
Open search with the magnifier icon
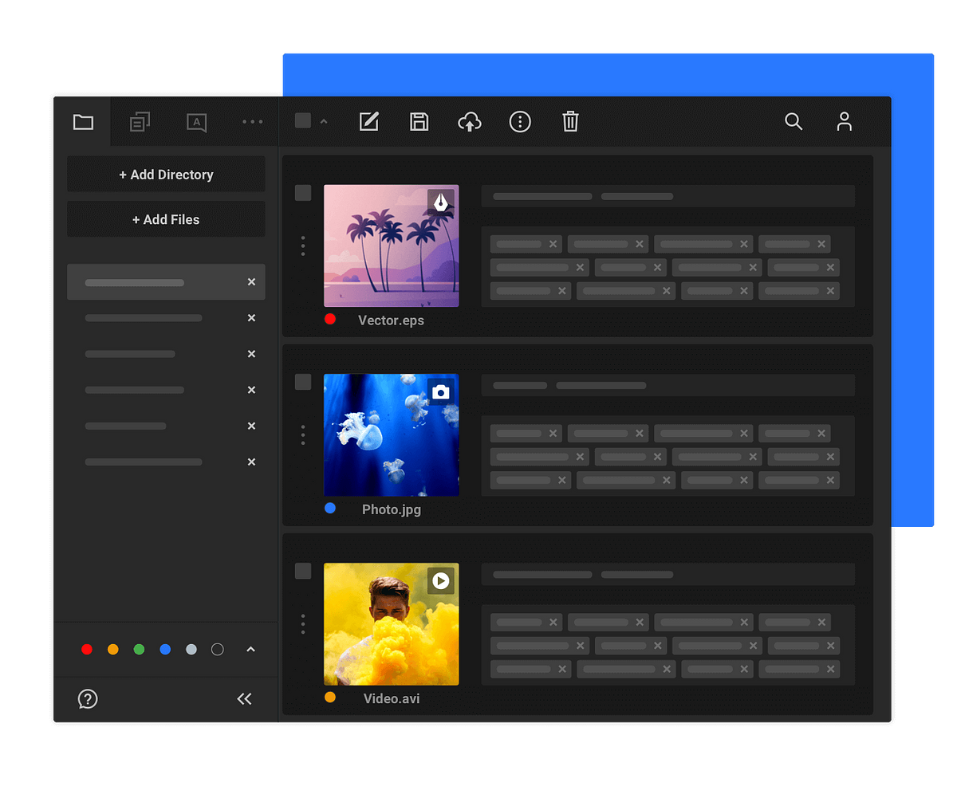coord(794,121)
